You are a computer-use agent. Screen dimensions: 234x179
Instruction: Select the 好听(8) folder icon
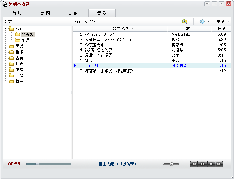pos(18,34)
